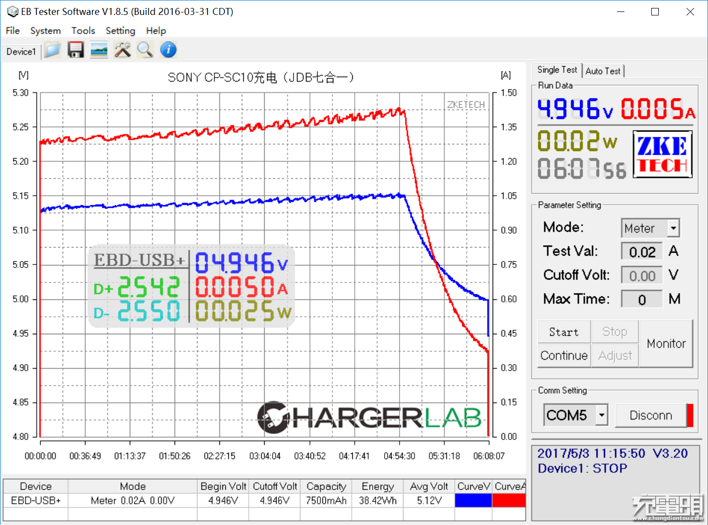This screenshot has height=525, width=708.
Task: Click the ZKE TECH logo
Action: [663, 154]
